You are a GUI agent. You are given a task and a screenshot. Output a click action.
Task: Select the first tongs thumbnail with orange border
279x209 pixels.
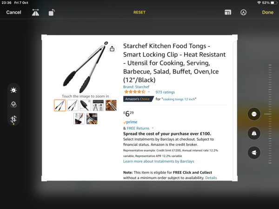(x=60, y=105)
